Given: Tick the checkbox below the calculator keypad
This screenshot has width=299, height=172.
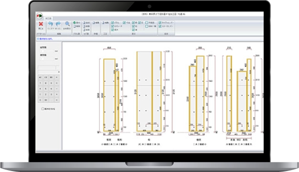Looking at the screenshot, I should coord(43,109).
